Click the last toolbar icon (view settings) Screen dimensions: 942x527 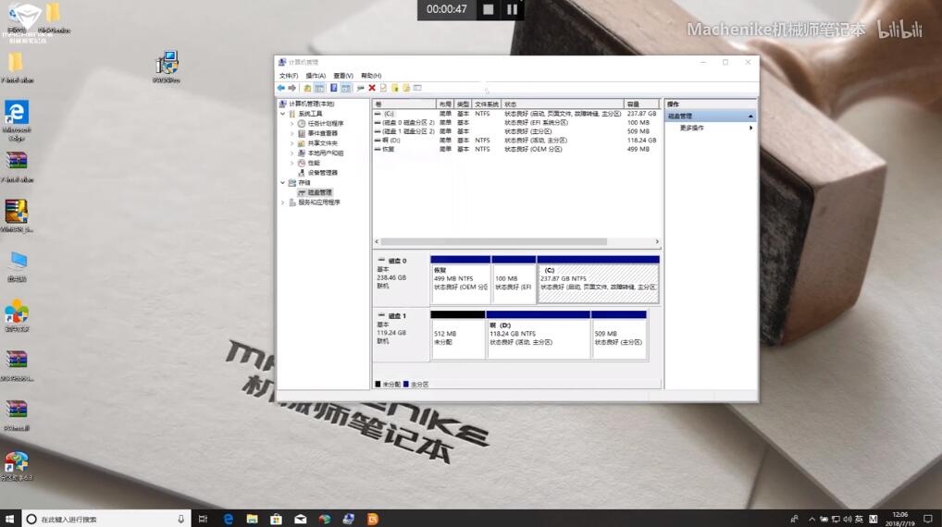tap(417, 88)
